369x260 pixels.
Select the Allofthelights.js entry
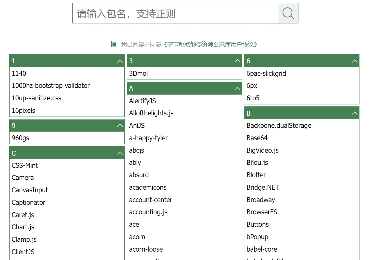click(x=151, y=113)
